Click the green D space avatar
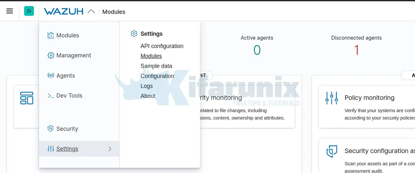This screenshot has height=173, width=415. pyautogui.click(x=29, y=11)
